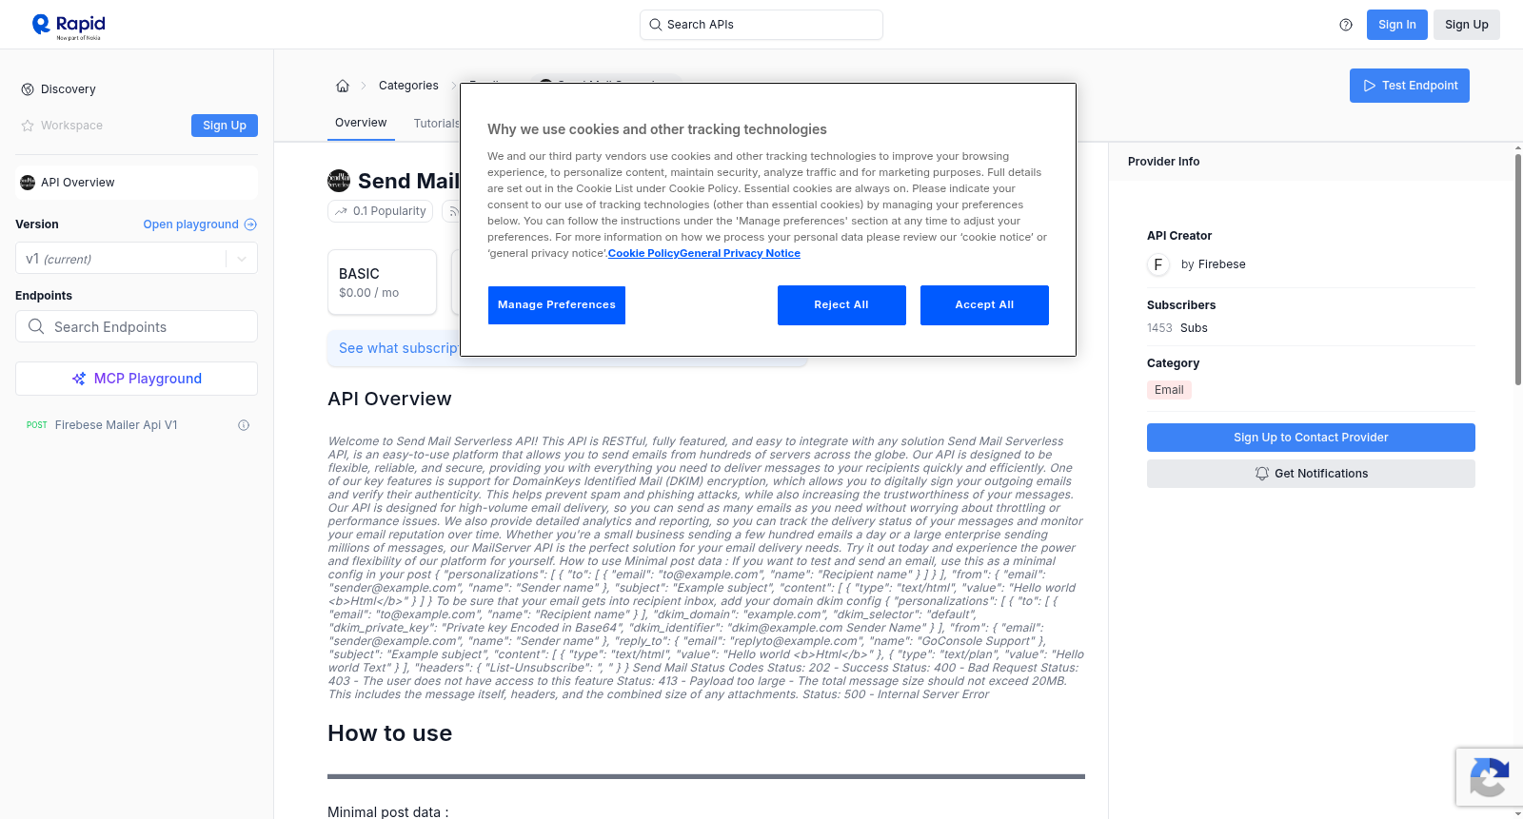Click the page vertical scrollbar
Image resolution: width=1523 pixels, height=819 pixels.
[1517, 268]
